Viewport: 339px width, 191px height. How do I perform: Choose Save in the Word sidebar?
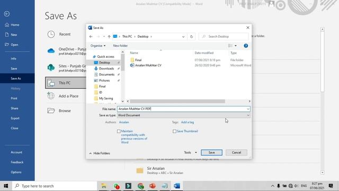click(14, 68)
